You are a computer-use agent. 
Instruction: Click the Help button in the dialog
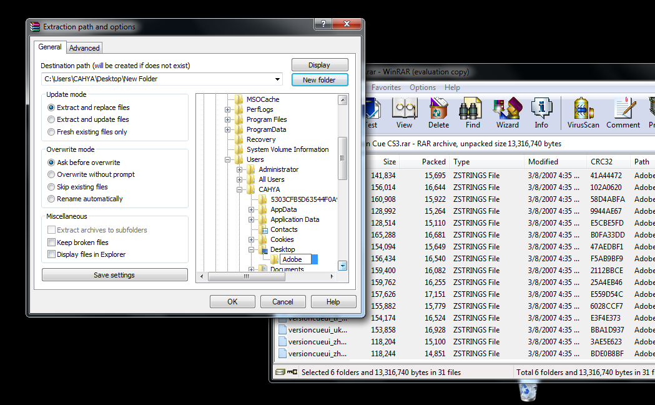(x=333, y=302)
